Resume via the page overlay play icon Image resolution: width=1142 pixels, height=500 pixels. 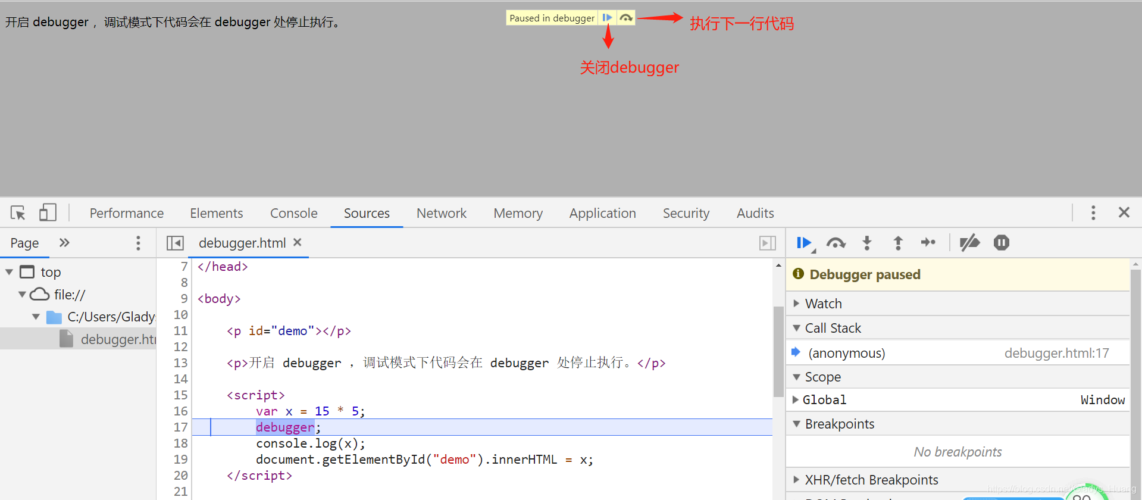tap(607, 18)
